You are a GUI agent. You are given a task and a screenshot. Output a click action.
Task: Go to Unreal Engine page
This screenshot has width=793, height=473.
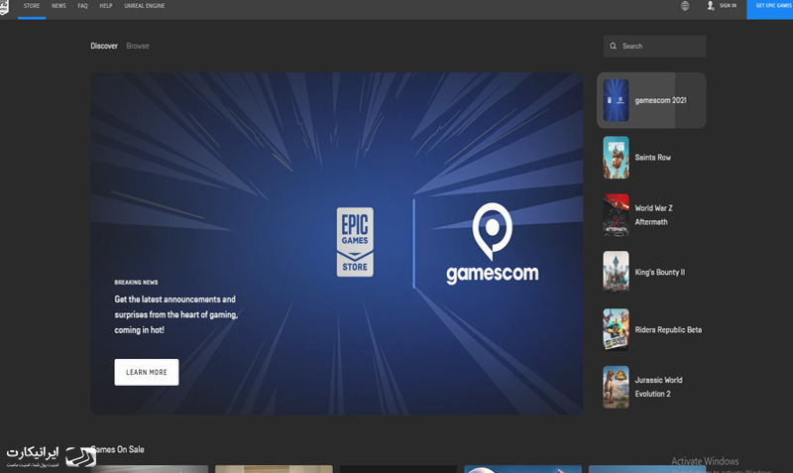coord(145,6)
